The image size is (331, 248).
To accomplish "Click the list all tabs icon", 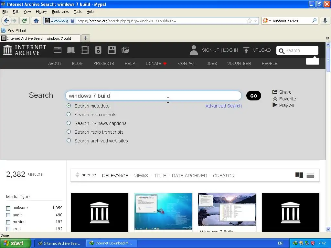I will click(328, 38).
